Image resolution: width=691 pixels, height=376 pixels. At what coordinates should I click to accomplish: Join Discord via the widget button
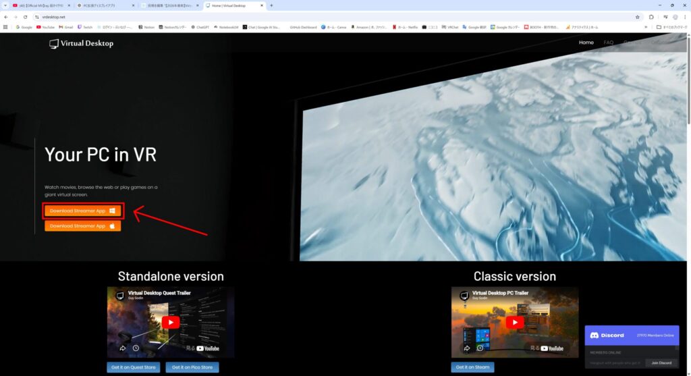pyautogui.click(x=661, y=362)
